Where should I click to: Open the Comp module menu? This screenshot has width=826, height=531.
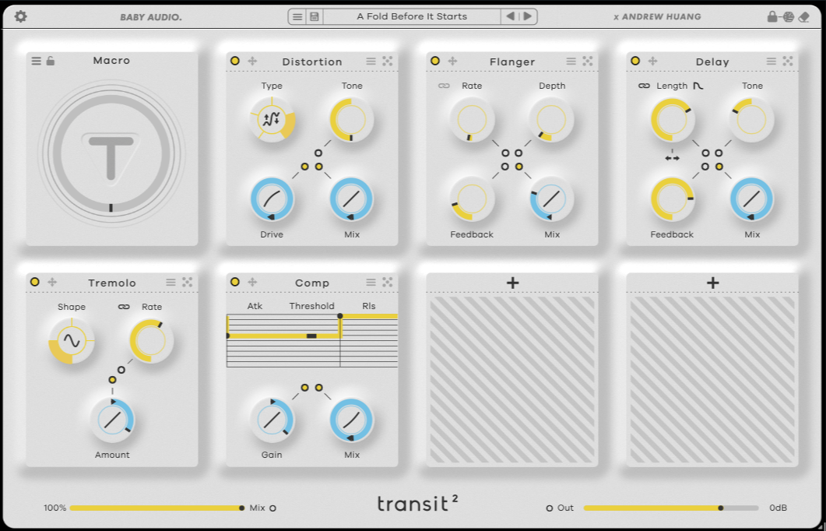[371, 283]
